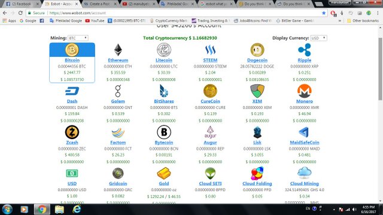The image size is (383, 215).
Task: Click the Litecoin icon
Action: point(164,50)
